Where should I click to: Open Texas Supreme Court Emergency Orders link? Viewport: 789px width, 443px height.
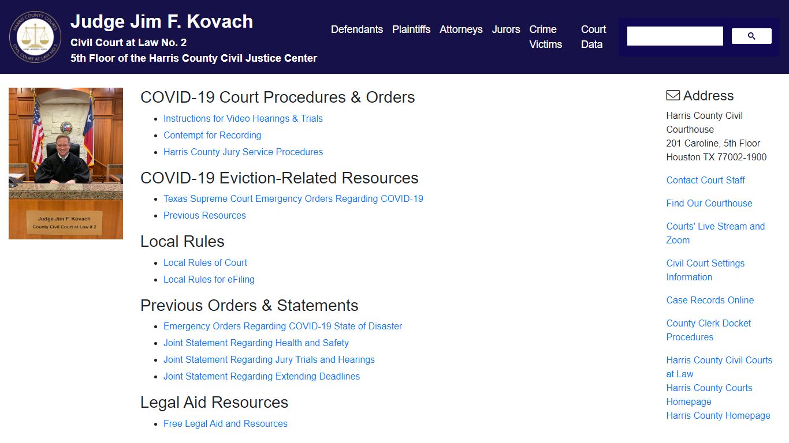coord(293,198)
